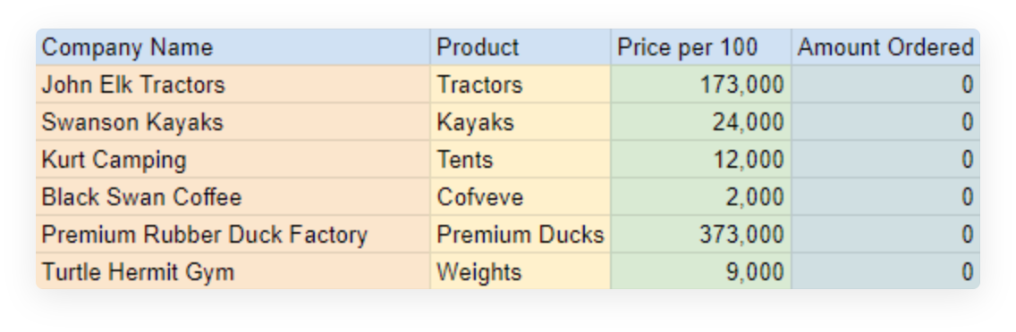Select the Amount Ordered header cell

pos(885,47)
